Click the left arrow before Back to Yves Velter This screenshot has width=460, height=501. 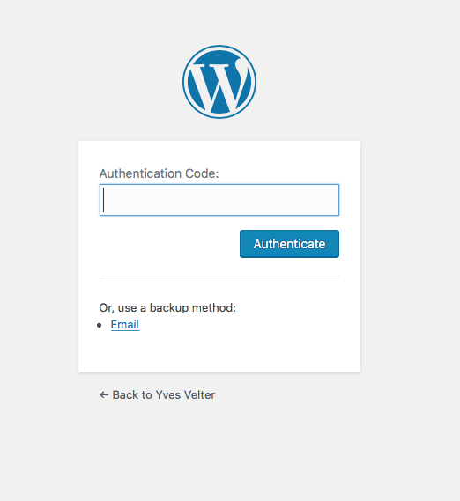click(x=104, y=395)
